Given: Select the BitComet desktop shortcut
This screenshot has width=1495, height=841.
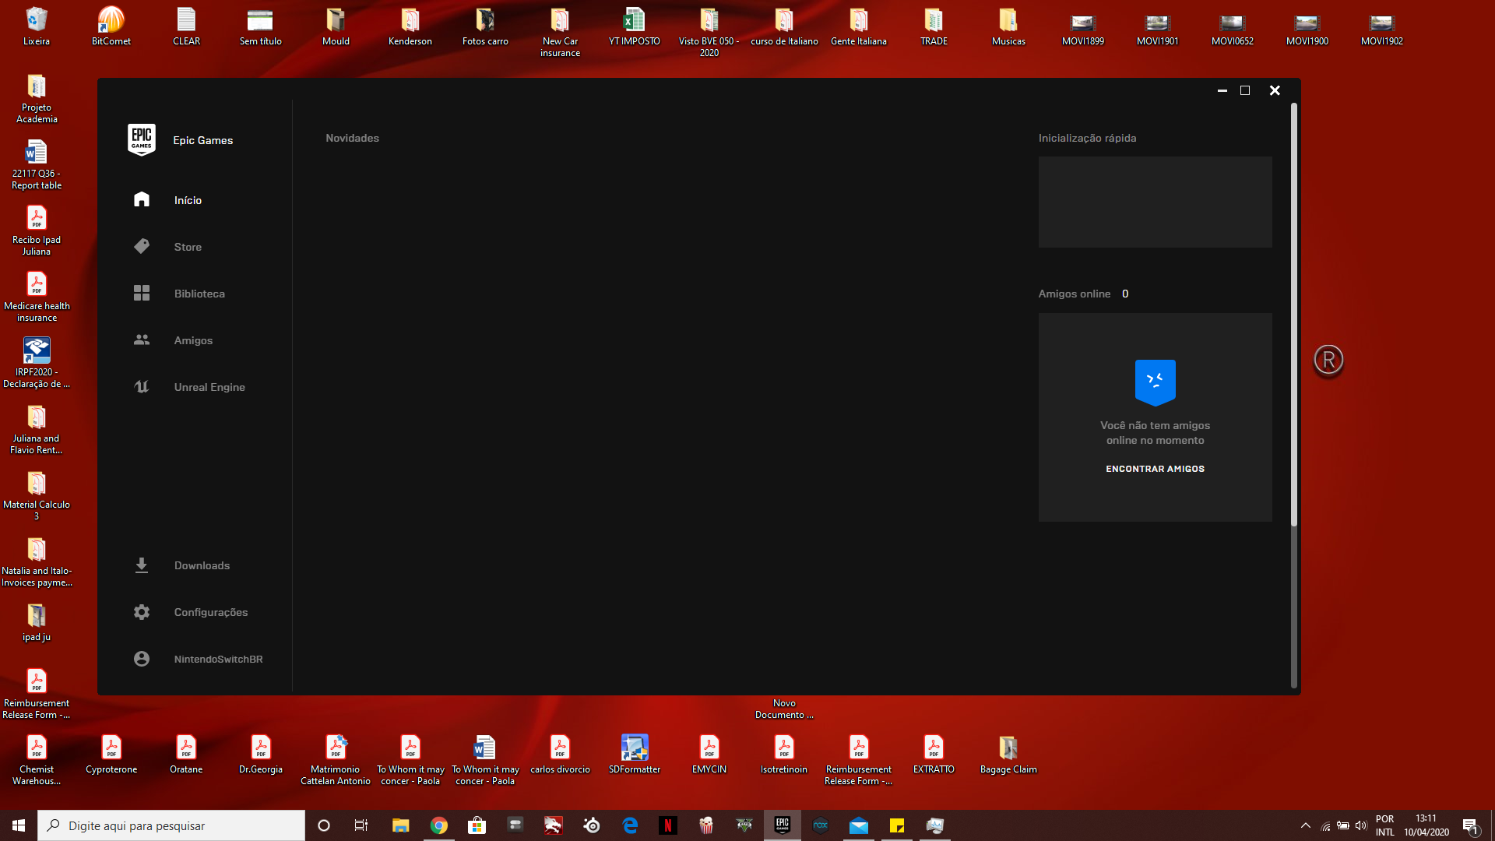Looking at the screenshot, I should [111, 26].
